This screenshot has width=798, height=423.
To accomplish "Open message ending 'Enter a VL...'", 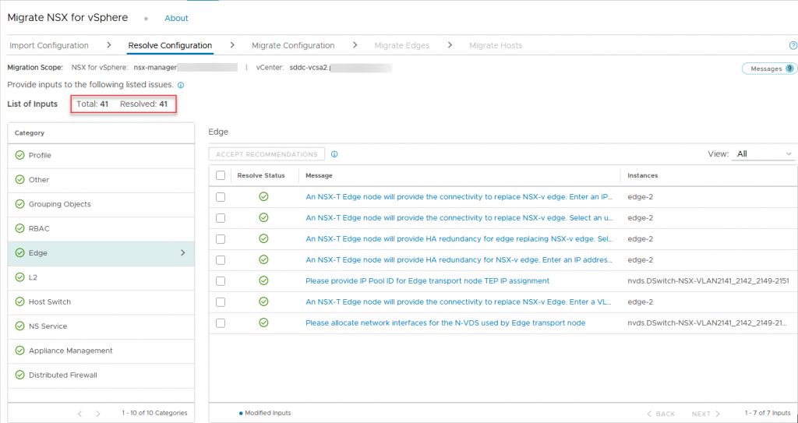I will [458, 301].
